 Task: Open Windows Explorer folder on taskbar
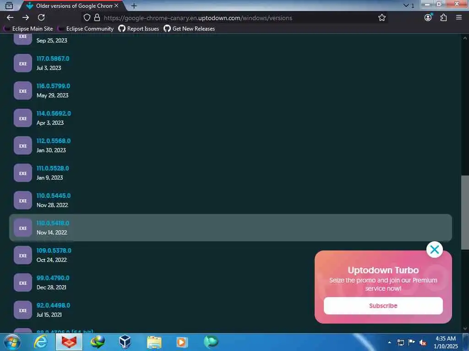coord(154,342)
